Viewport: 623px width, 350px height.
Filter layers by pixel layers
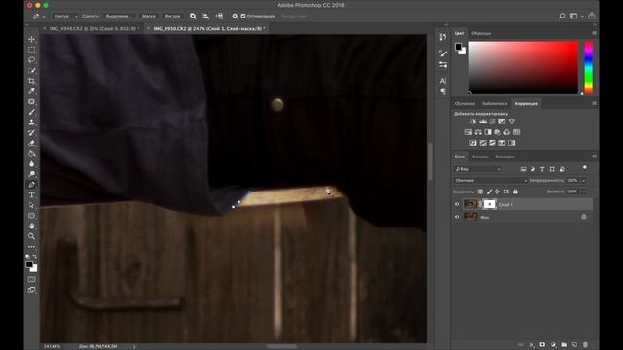click(x=523, y=169)
